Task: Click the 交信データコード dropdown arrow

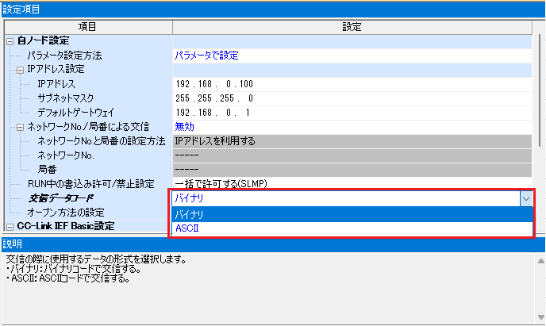Action: [526, 199]
